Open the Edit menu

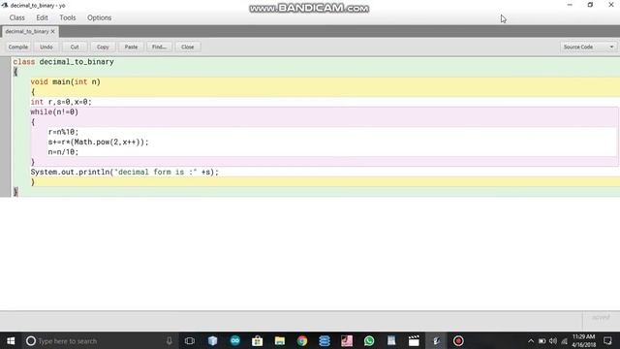42,17
